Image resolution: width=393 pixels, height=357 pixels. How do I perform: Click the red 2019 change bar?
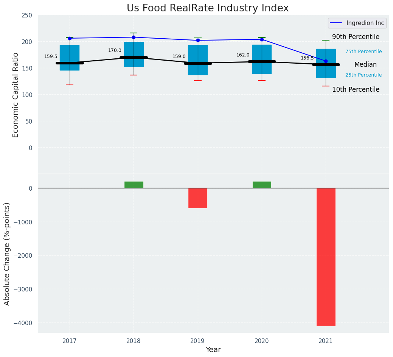(x=198, y=198)
